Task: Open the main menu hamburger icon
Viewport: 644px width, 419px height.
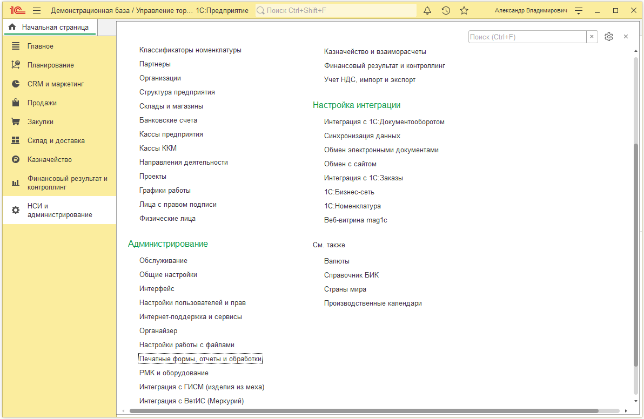Action: [x=37, y=11]
